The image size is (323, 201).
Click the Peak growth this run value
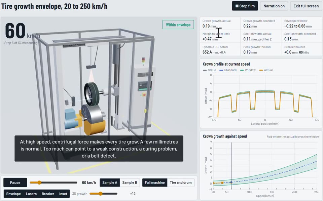[250, 52]
